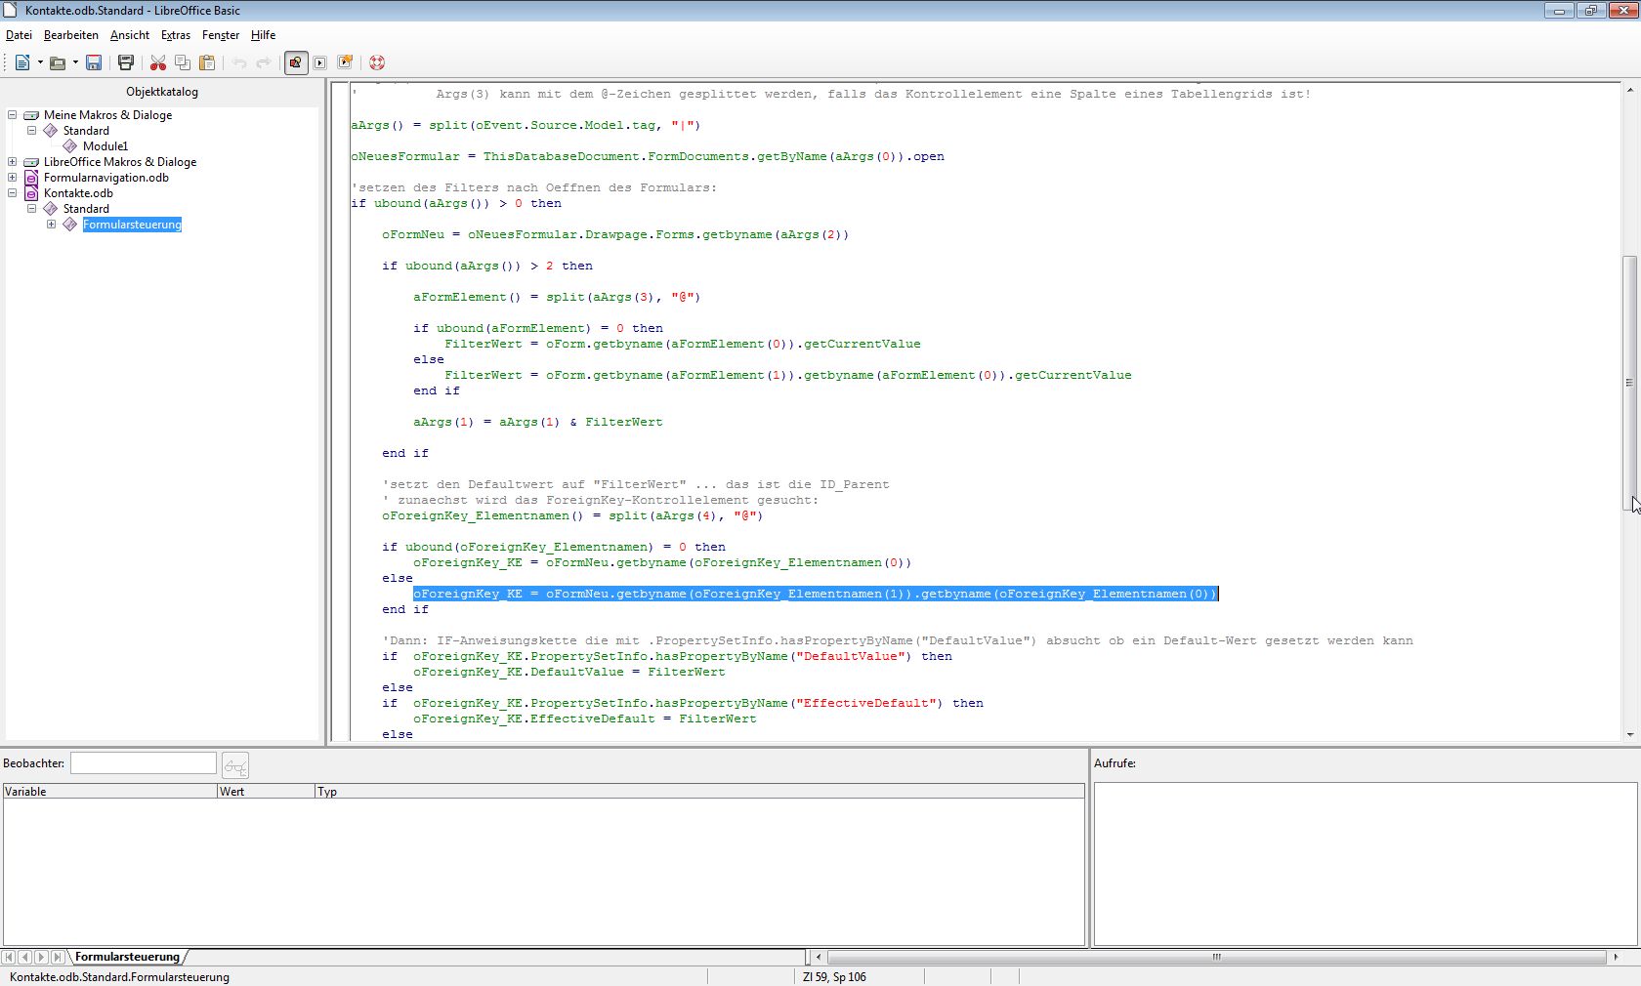Click the Paste clipboard icon
The height and width of the screenshot is (986, 1641).
tap(207, 62)
